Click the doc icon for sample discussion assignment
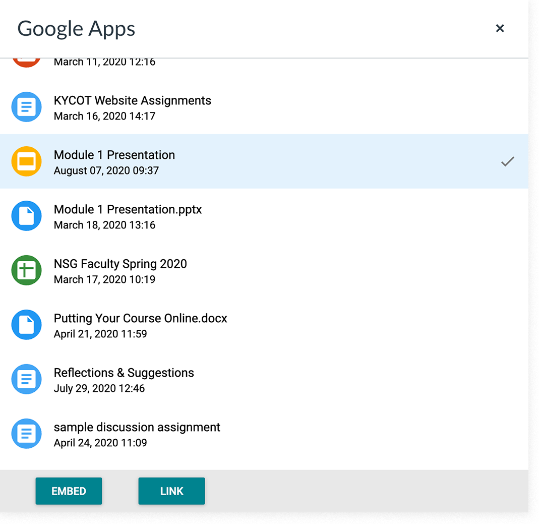Image resolution: width=541 pixels, height=529 pixels. (x=27, y=433)
